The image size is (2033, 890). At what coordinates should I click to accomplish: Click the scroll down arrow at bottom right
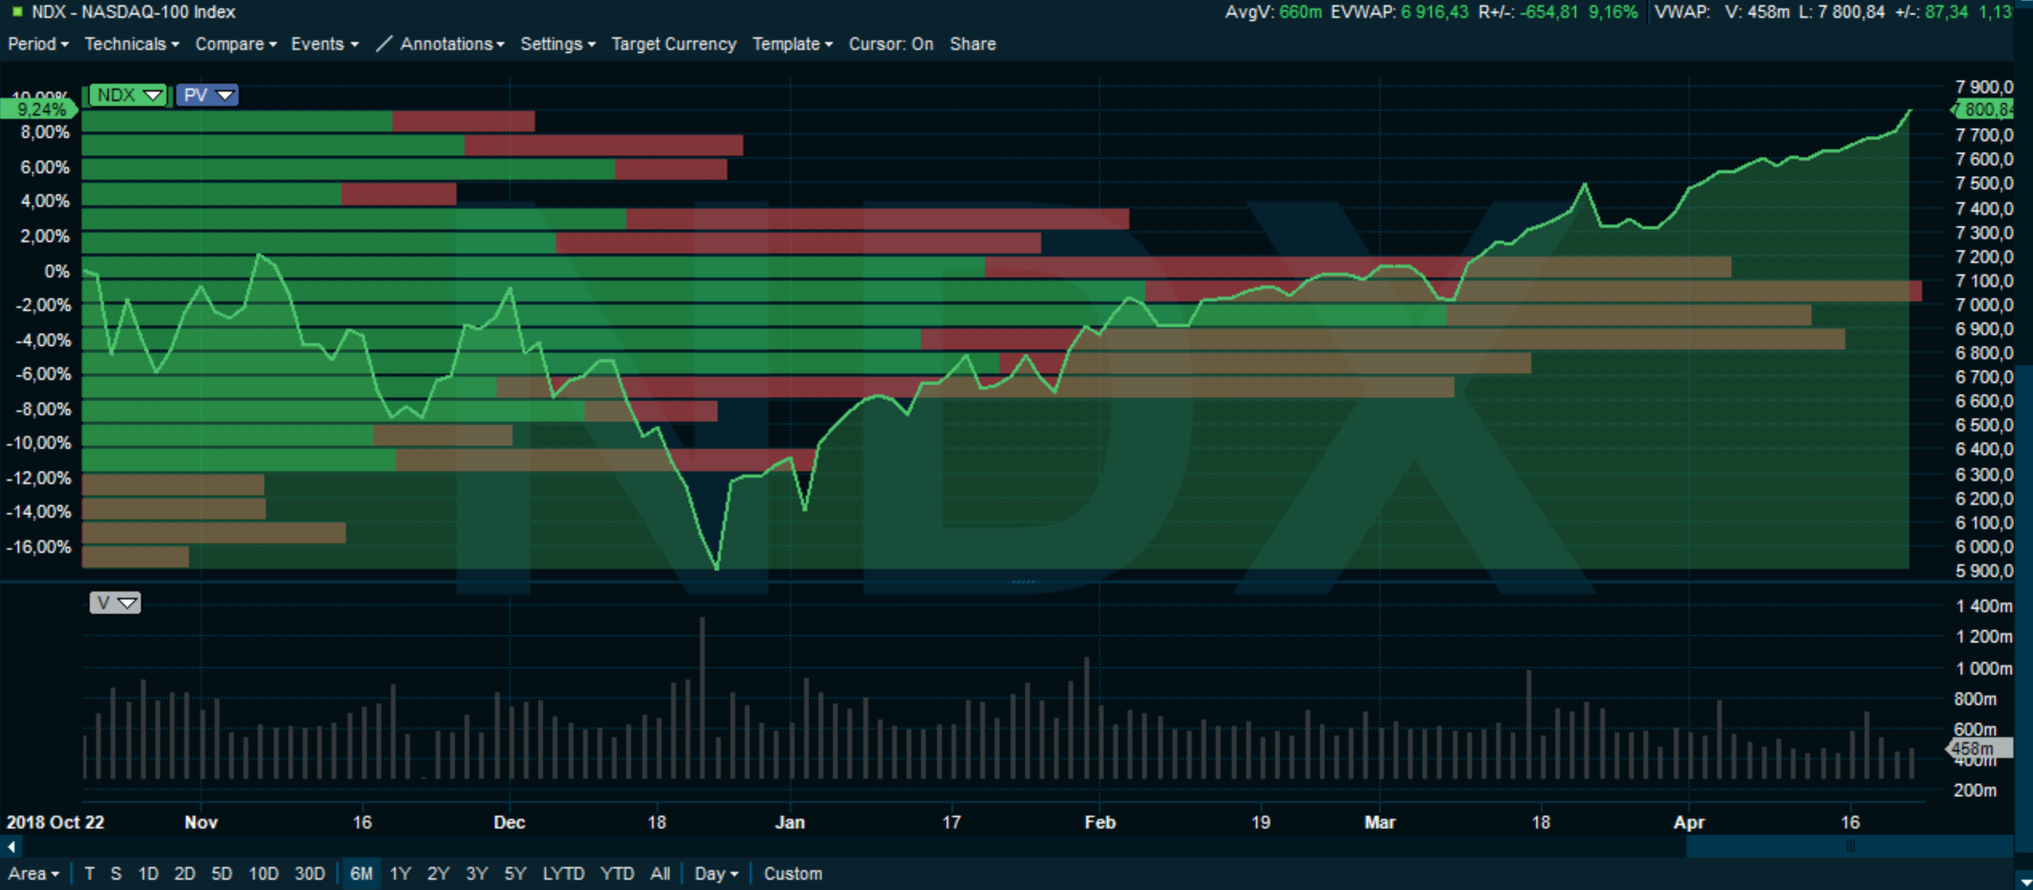[x=2024, y=882]
